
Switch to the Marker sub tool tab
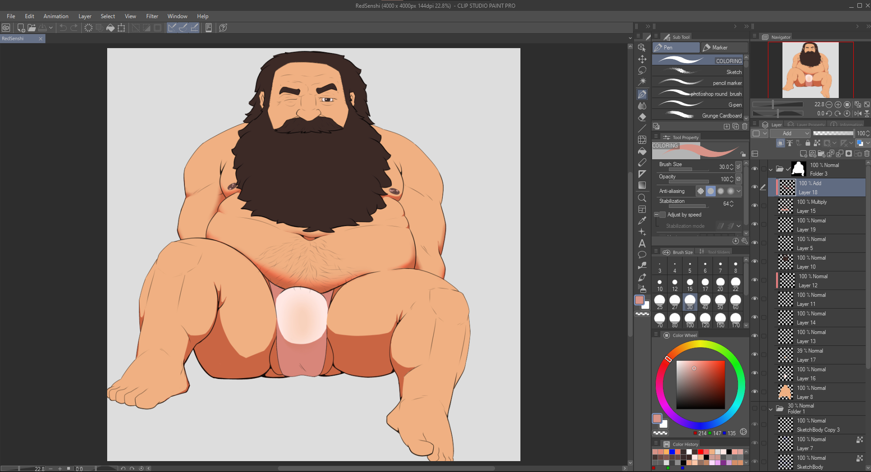point(724,48)
